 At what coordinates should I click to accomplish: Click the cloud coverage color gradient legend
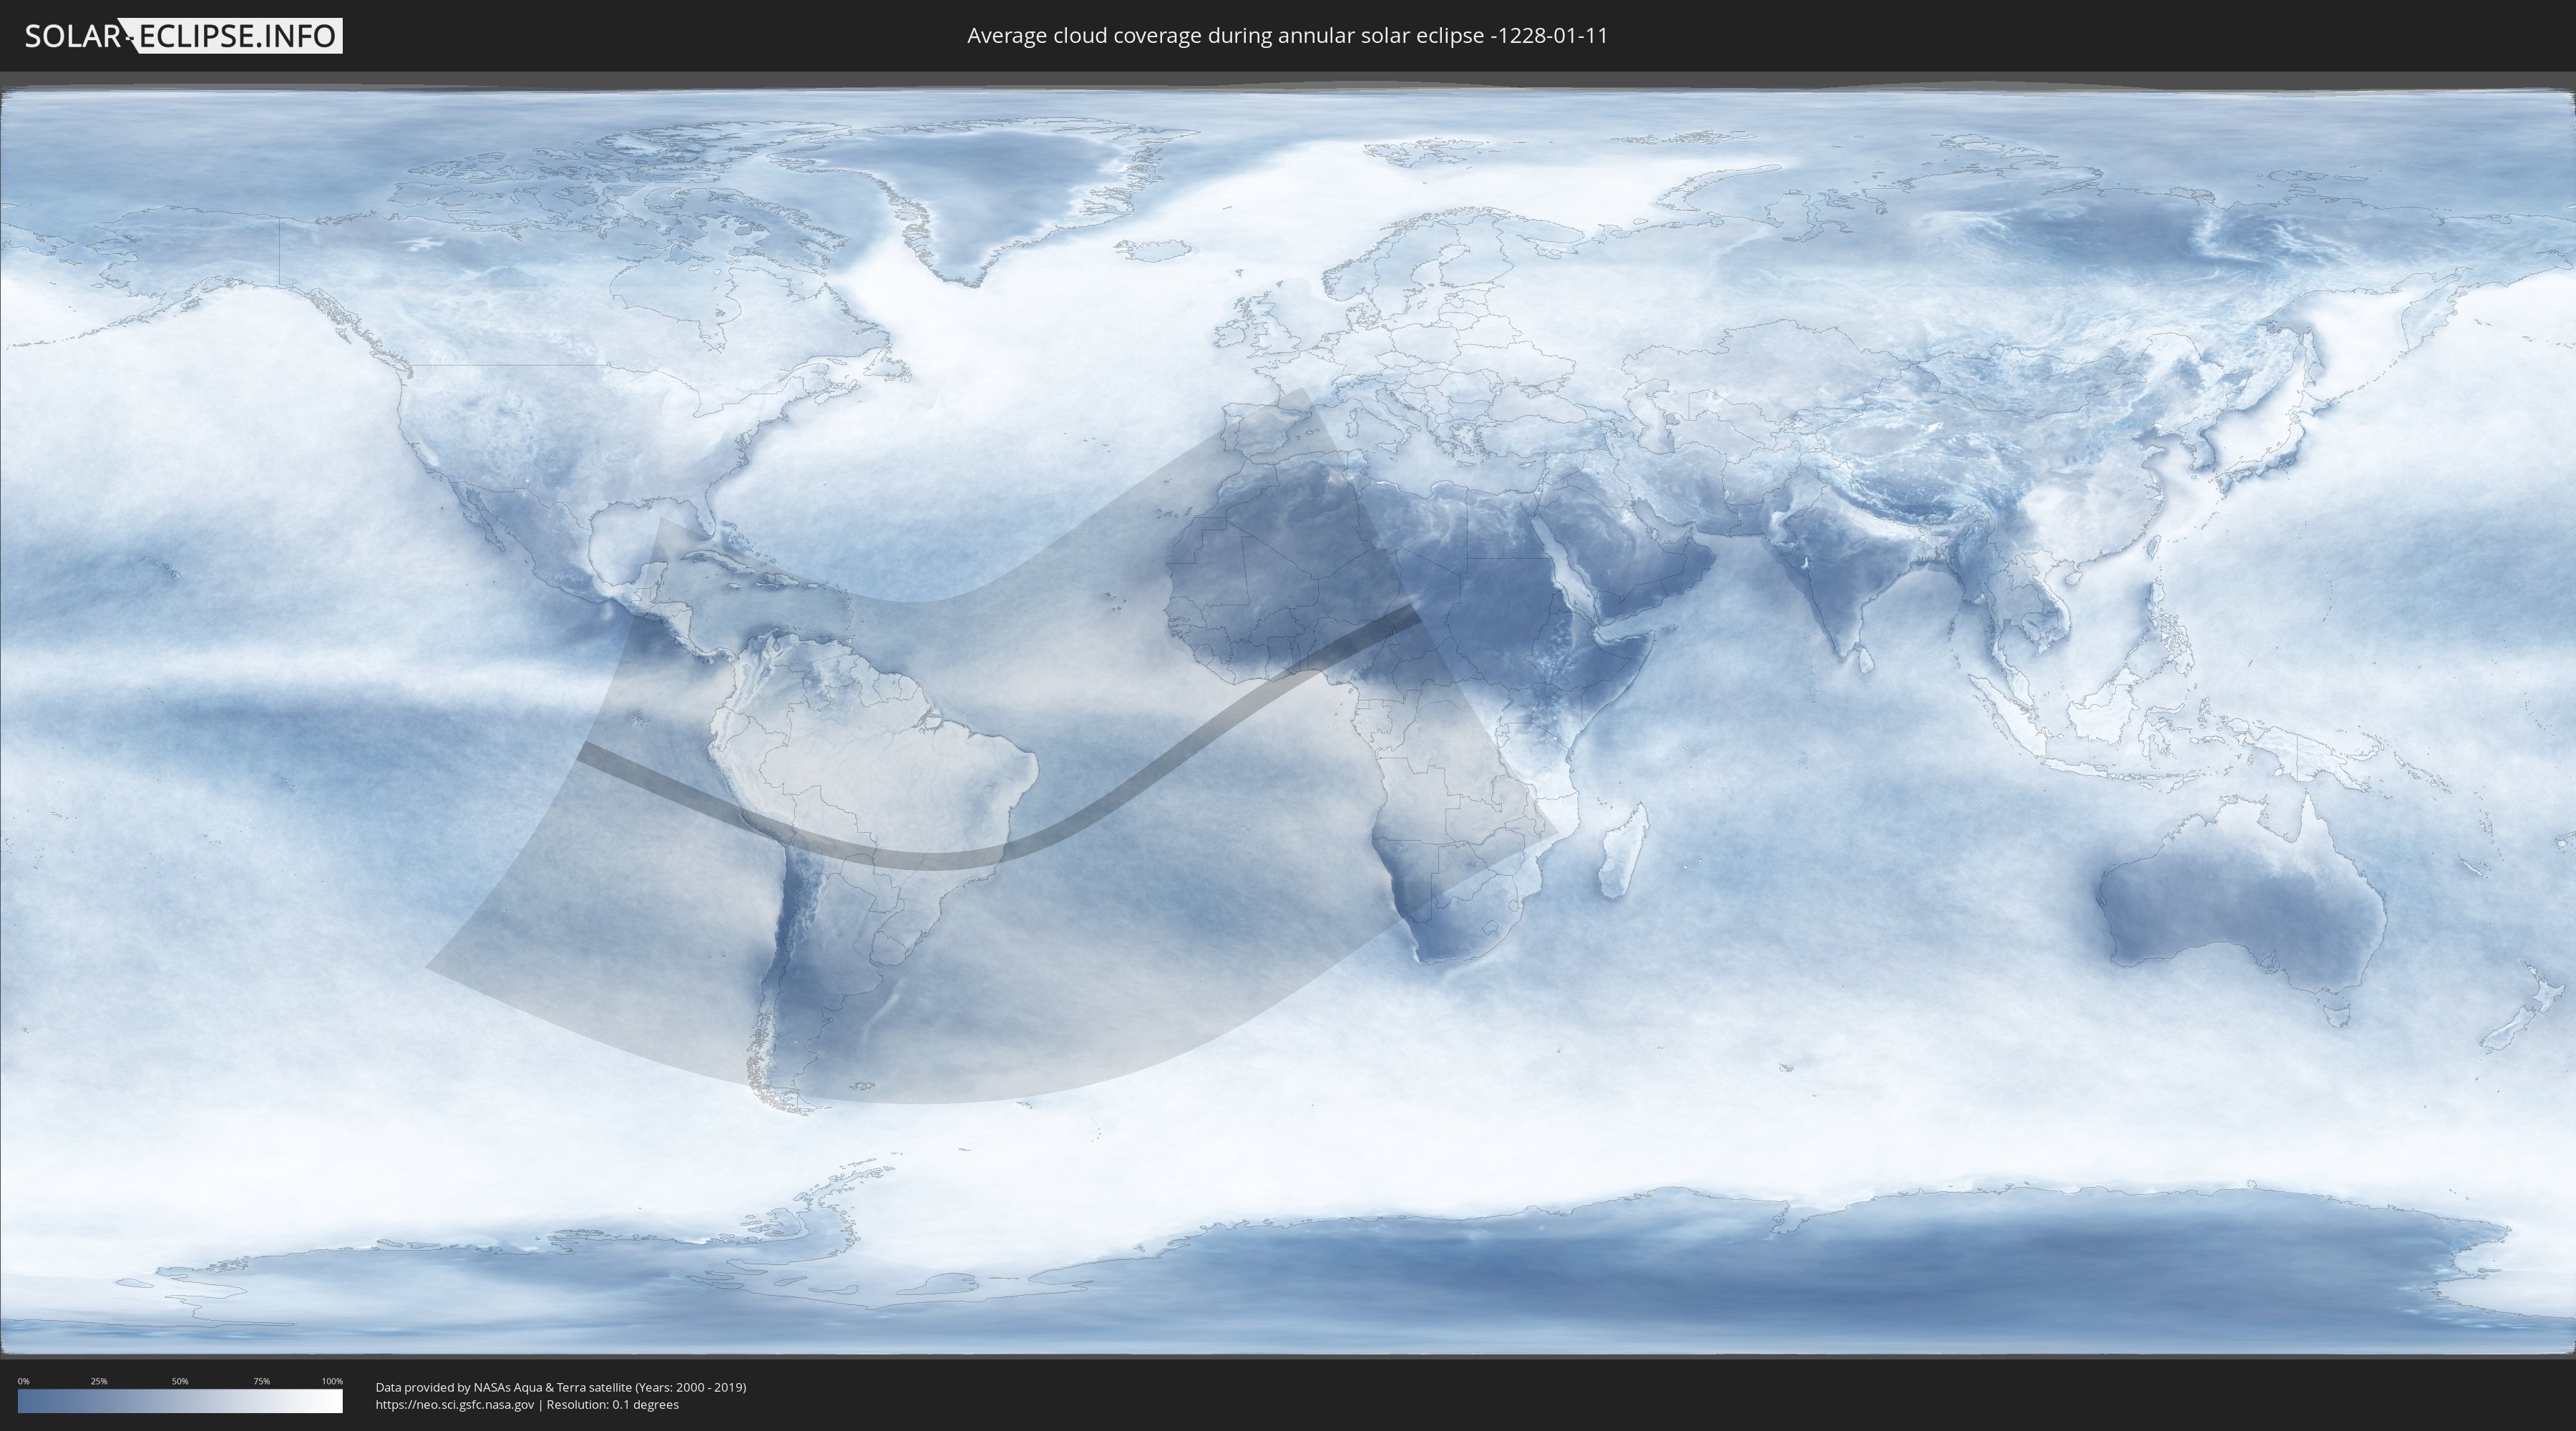[x=180, y=1401]
